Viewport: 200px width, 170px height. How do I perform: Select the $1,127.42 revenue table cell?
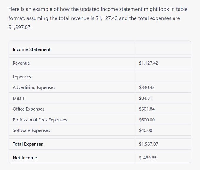tap(149, 63)
